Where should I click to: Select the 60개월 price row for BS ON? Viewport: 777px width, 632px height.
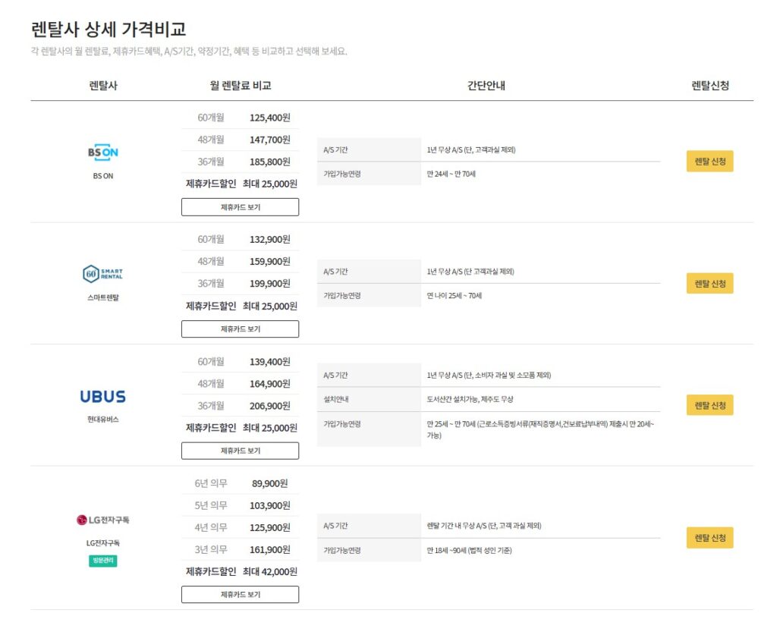pos(240,118)
